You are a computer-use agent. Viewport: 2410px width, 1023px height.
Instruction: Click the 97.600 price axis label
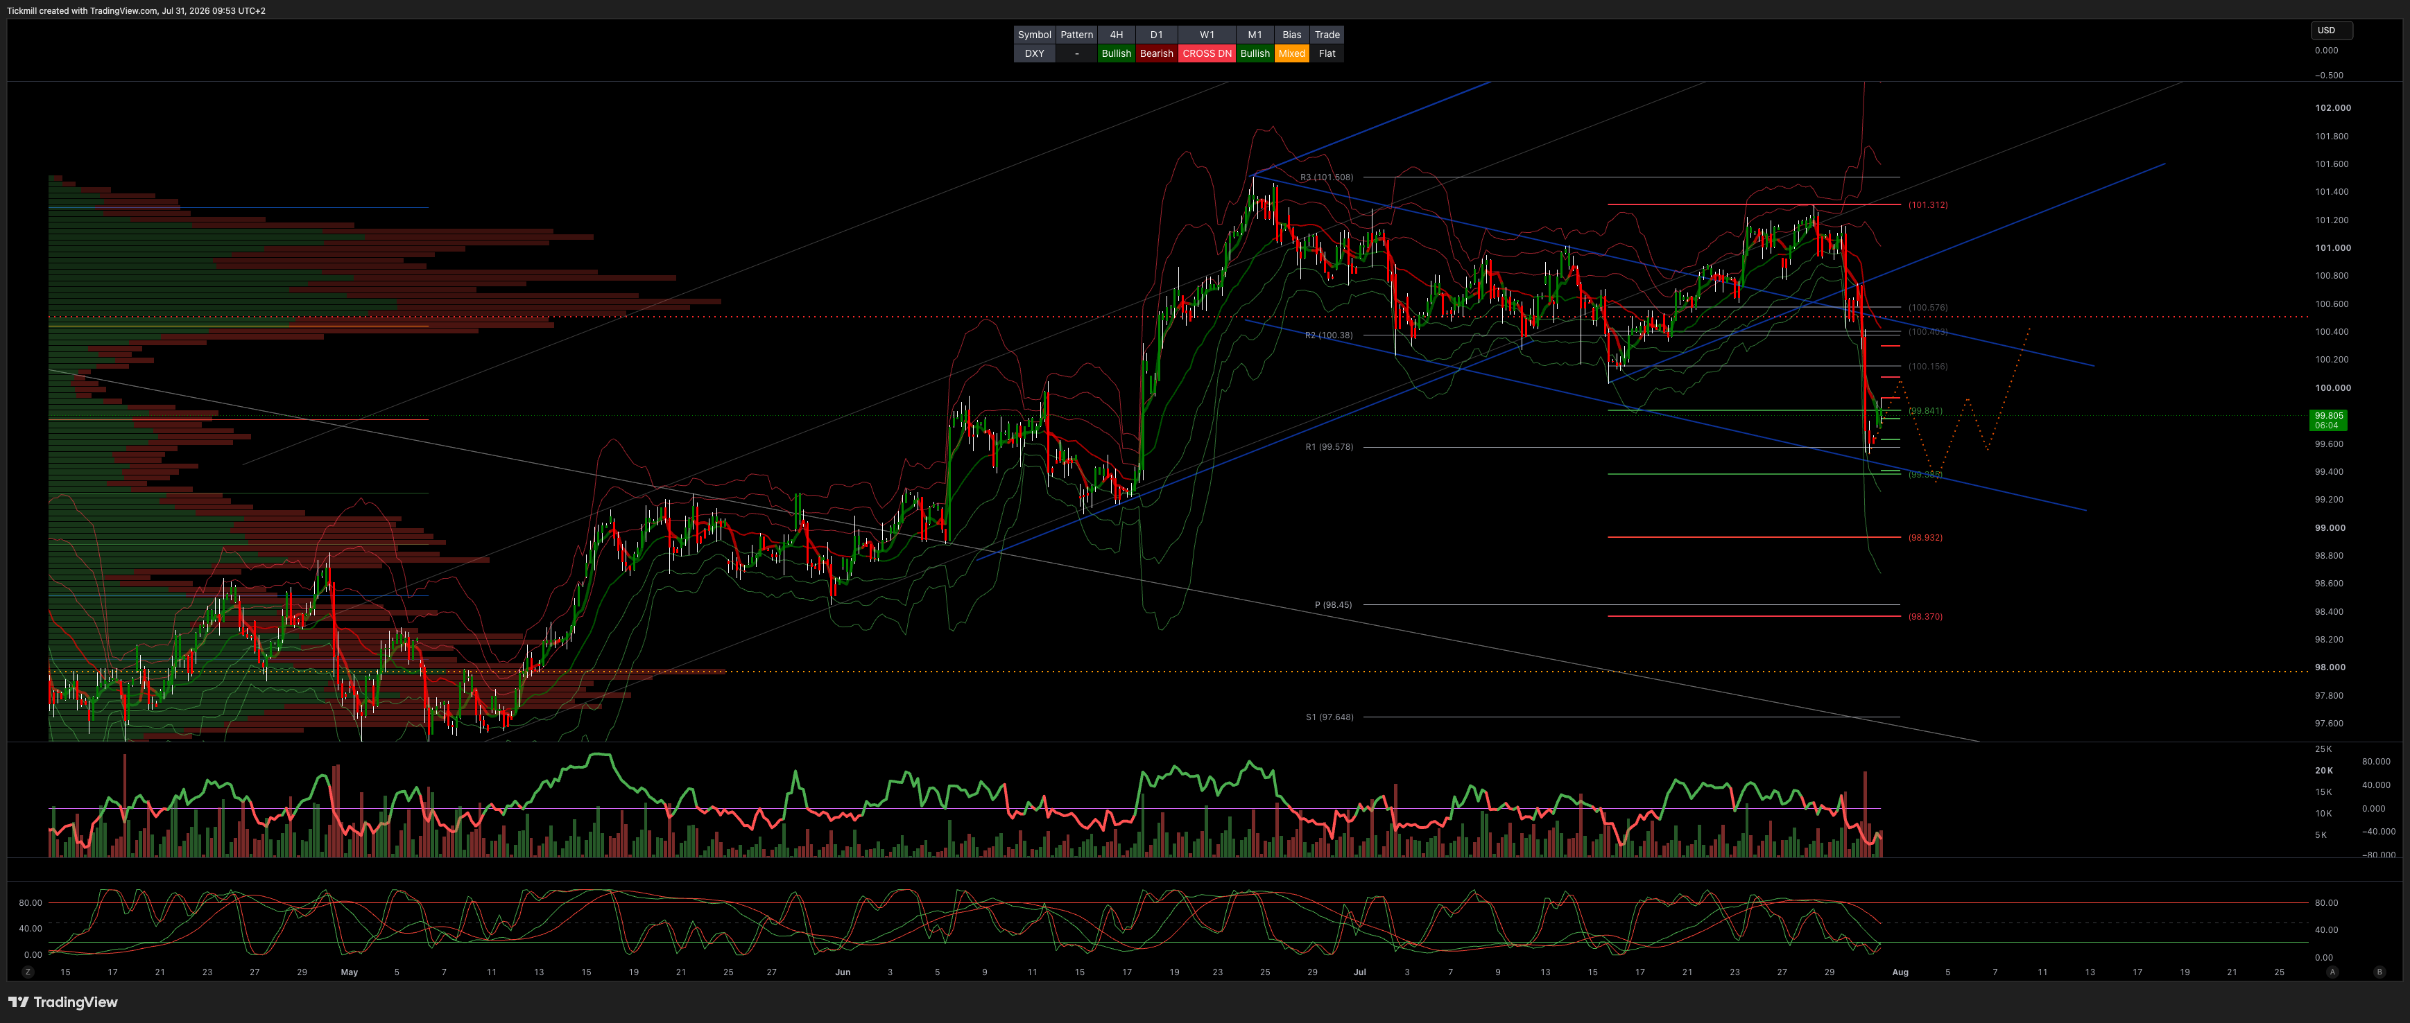tap(2329, 724)
